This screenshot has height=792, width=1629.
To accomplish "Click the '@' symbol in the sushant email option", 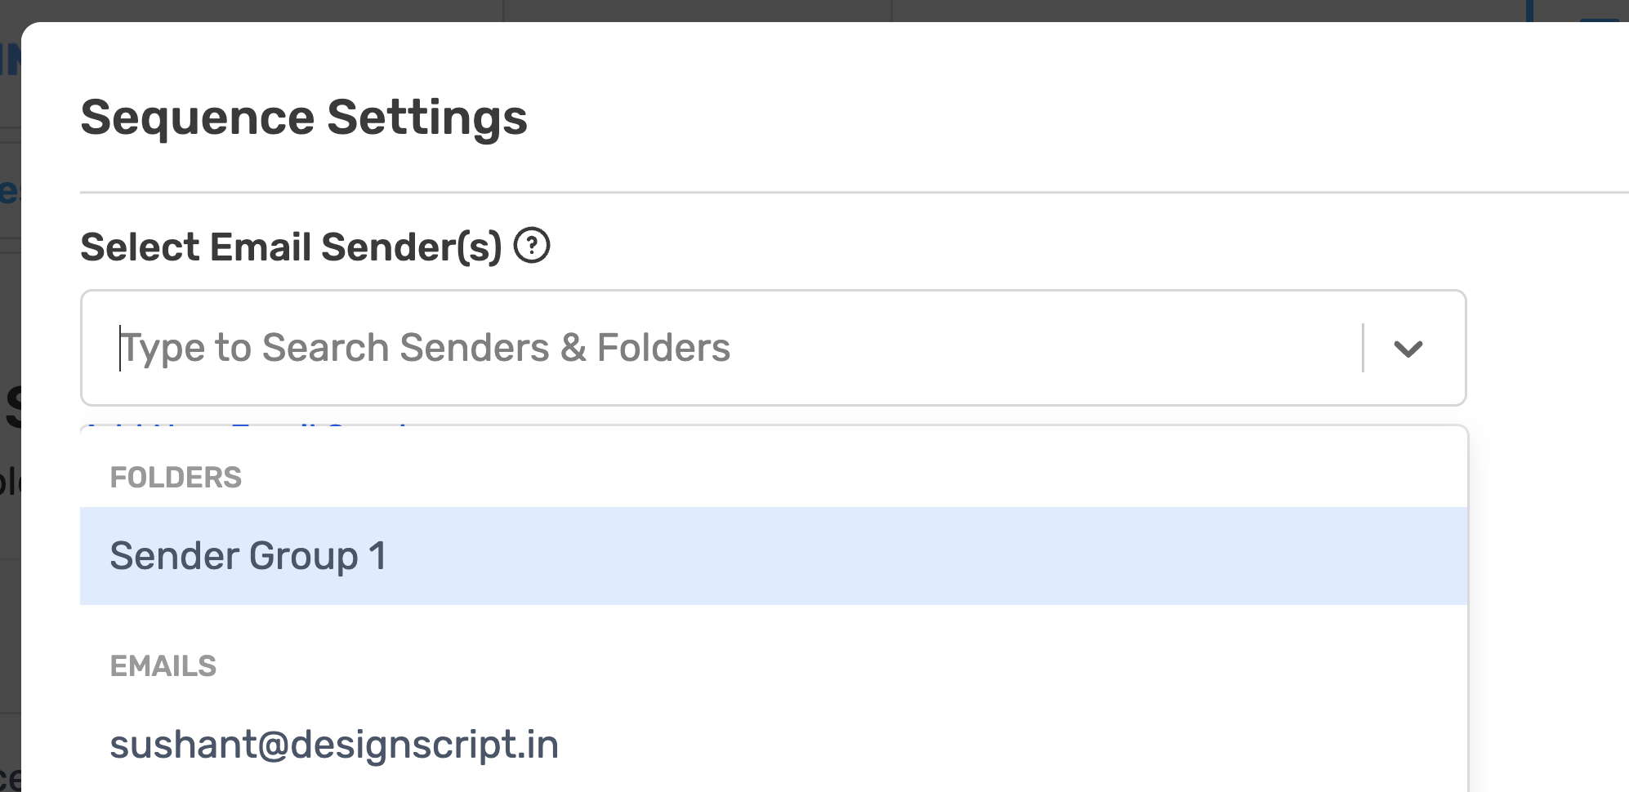I will coord(274,745).
